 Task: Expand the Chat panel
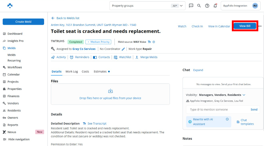click(198, 70)
